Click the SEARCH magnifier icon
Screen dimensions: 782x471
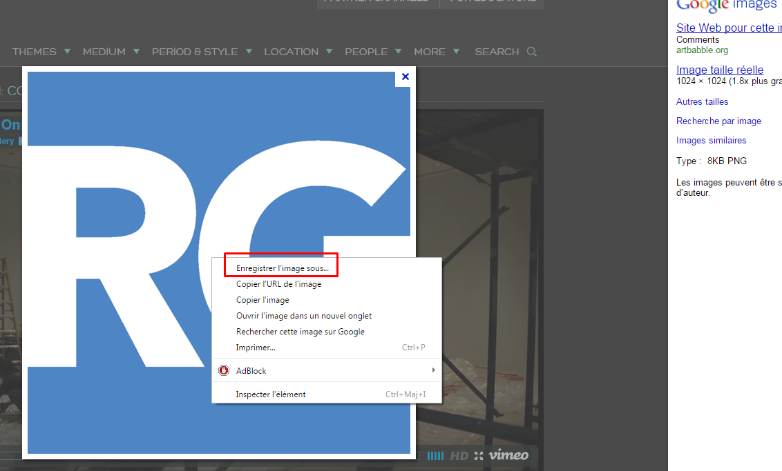coord(532,52)
